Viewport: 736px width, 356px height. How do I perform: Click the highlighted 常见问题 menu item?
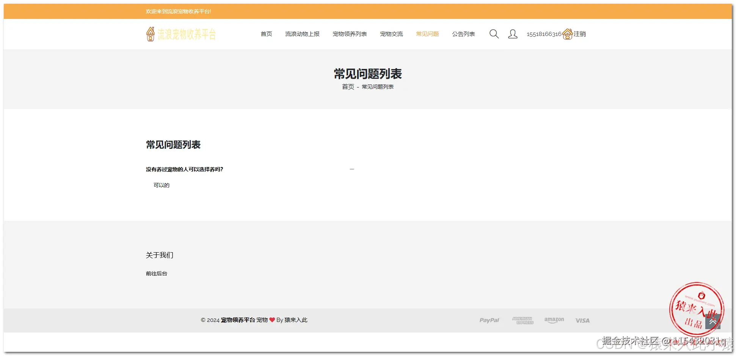pyautogui.click(x=427, y=34)
